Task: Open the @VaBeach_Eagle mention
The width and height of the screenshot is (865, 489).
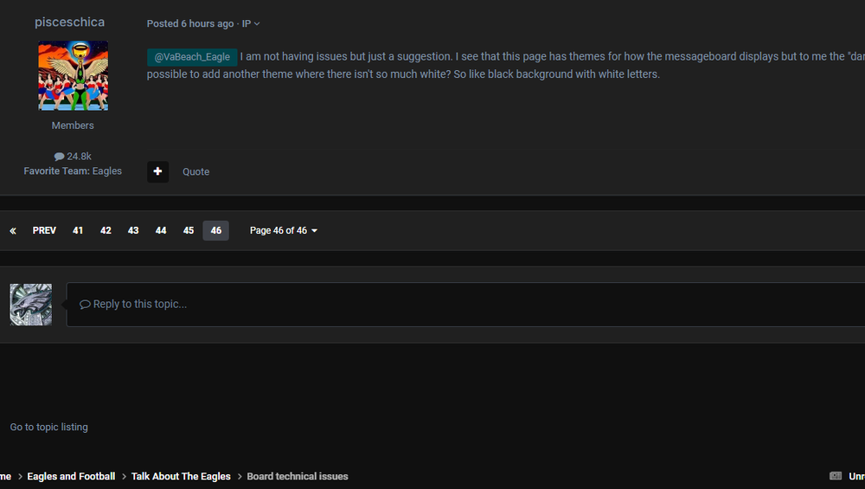Action: (x=192, y=57)
